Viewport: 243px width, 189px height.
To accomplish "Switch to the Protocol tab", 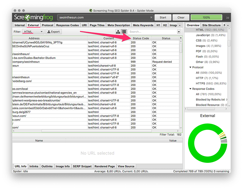I will click(47, 25).
